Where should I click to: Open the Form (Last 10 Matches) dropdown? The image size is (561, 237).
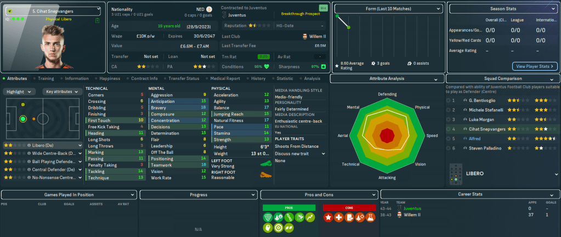coord(388,9)
